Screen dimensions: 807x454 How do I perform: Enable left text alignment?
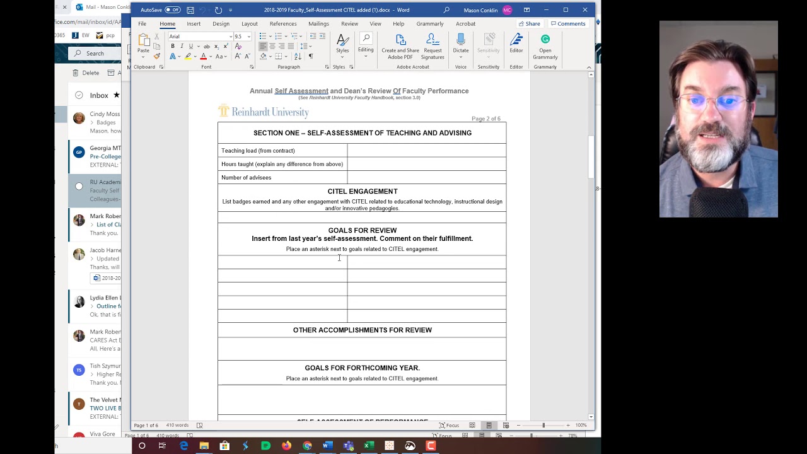(x=263, y=47)
